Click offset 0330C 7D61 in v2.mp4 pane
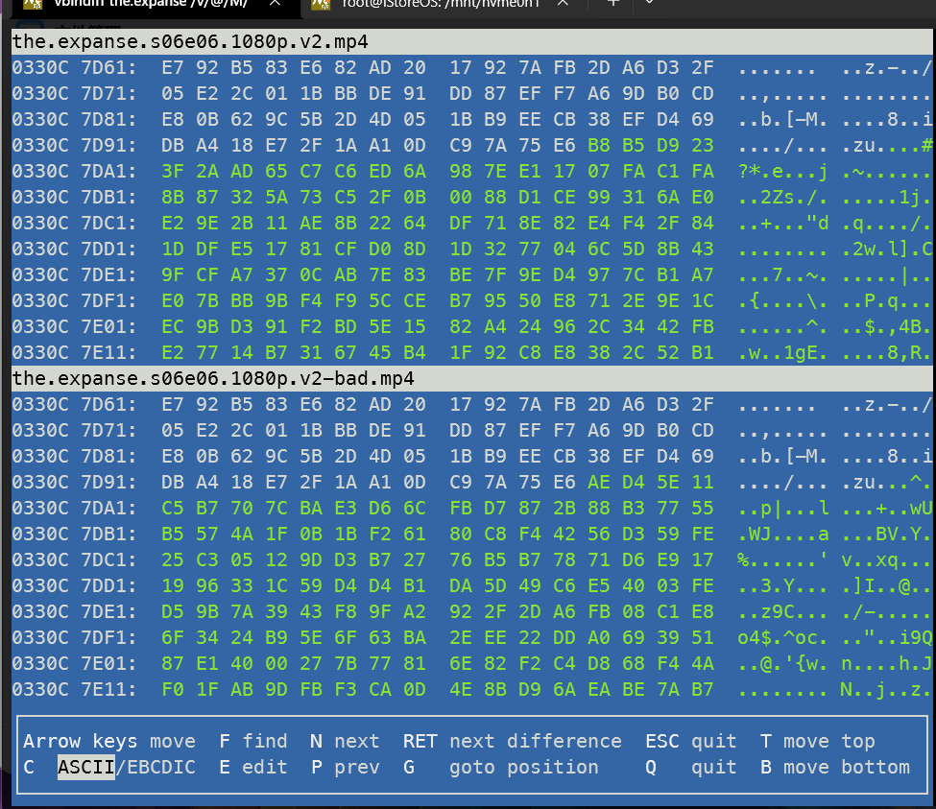Viewport: 936px width, 809px height. pyautogui.click(x=74, y=67)
